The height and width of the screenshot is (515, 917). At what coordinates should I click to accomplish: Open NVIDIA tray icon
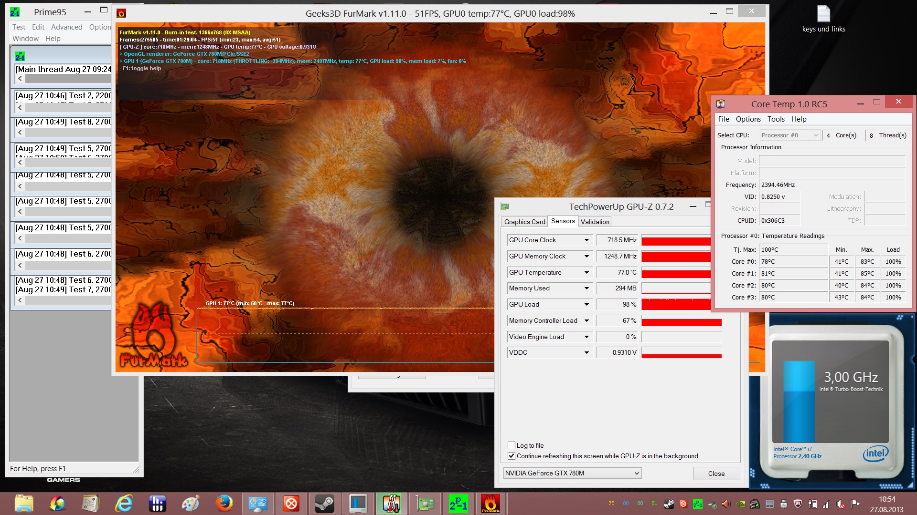(x=740, y=504)
